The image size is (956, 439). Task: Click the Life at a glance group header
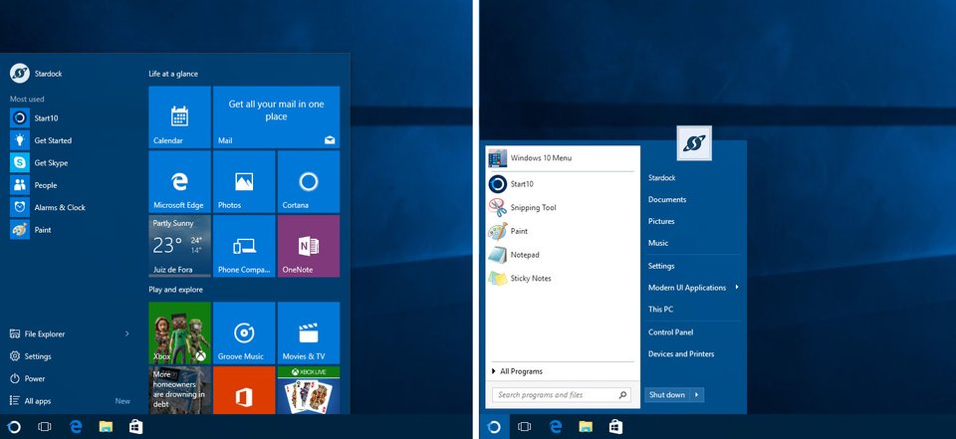pyautogui.click(x=173, y=74)
